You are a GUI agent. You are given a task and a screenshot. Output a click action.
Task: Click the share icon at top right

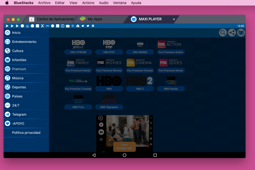(232, 32)
